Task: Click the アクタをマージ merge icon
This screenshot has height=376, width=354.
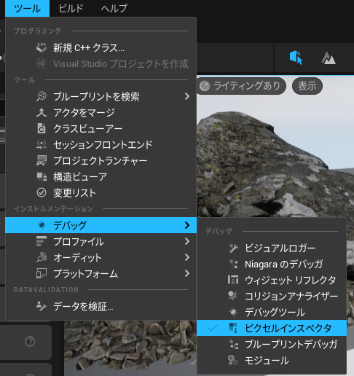Action: [42, 112]
